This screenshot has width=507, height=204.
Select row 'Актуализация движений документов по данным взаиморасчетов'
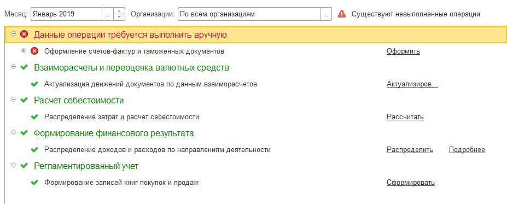point(150,84)
